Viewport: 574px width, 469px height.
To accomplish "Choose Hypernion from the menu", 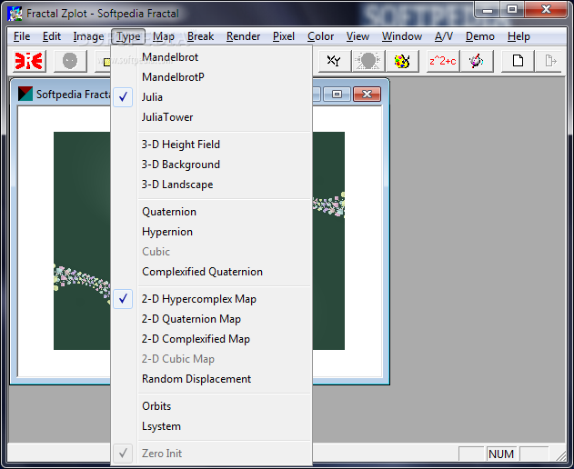I will click(212, 232).
